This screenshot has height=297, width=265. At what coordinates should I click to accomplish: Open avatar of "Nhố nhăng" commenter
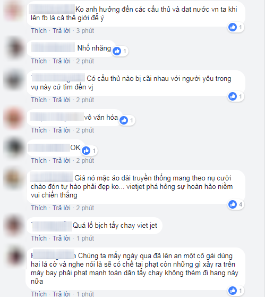coord(14,48)
